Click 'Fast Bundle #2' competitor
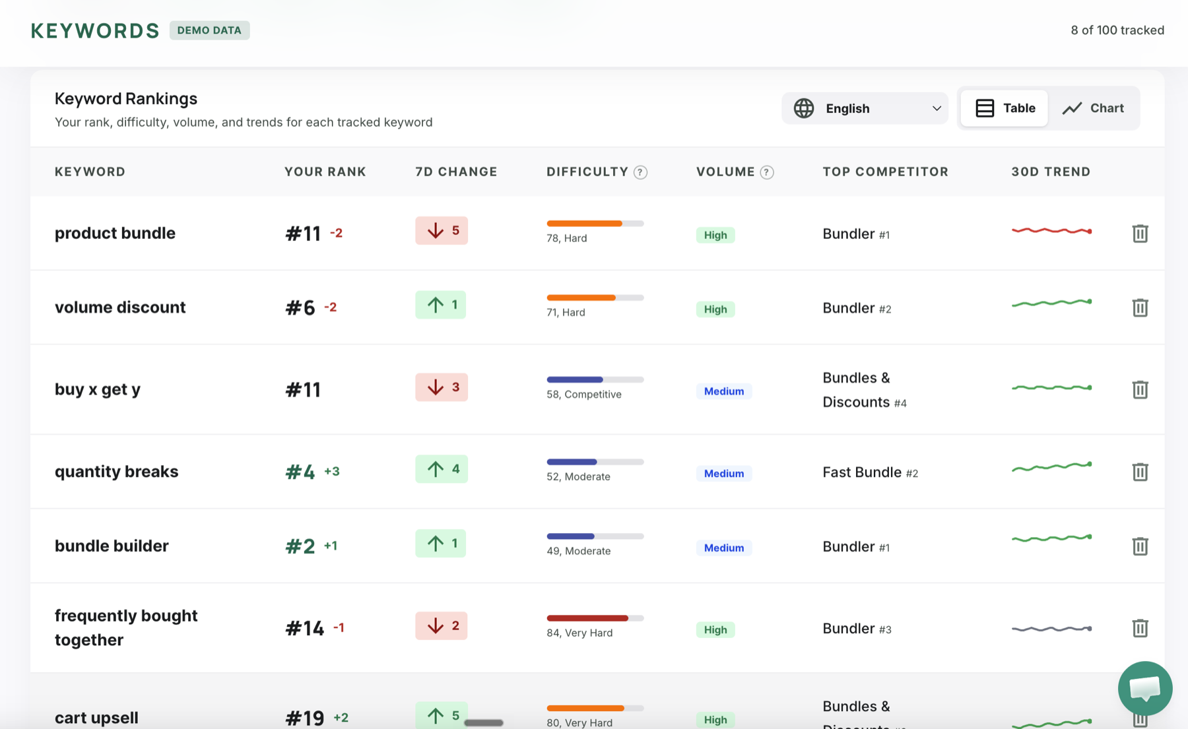 point(870,472)
